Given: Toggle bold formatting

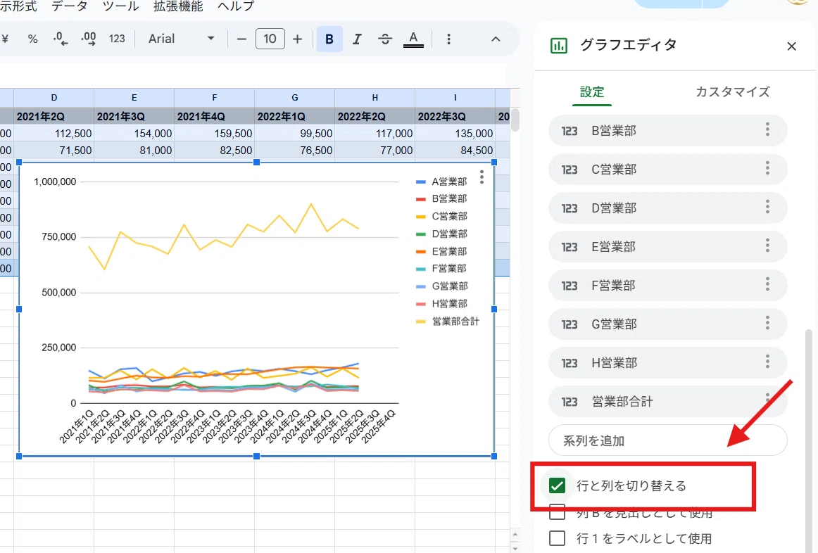Looking at the screenshot, I should point(329,39).
